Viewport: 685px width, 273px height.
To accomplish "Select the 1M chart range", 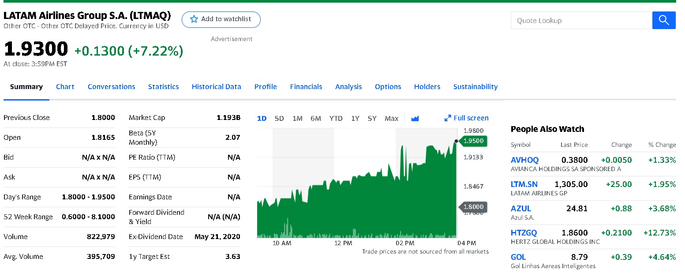I will (297, 118).
